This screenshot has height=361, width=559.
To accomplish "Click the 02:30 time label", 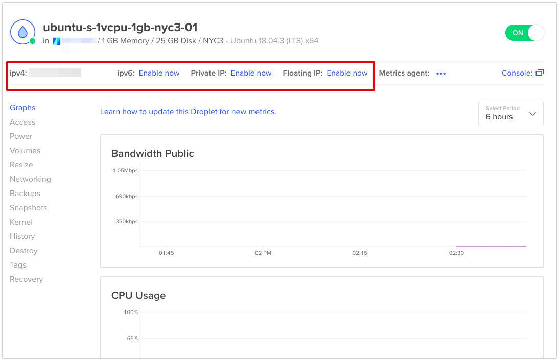I will coord(456,253).
